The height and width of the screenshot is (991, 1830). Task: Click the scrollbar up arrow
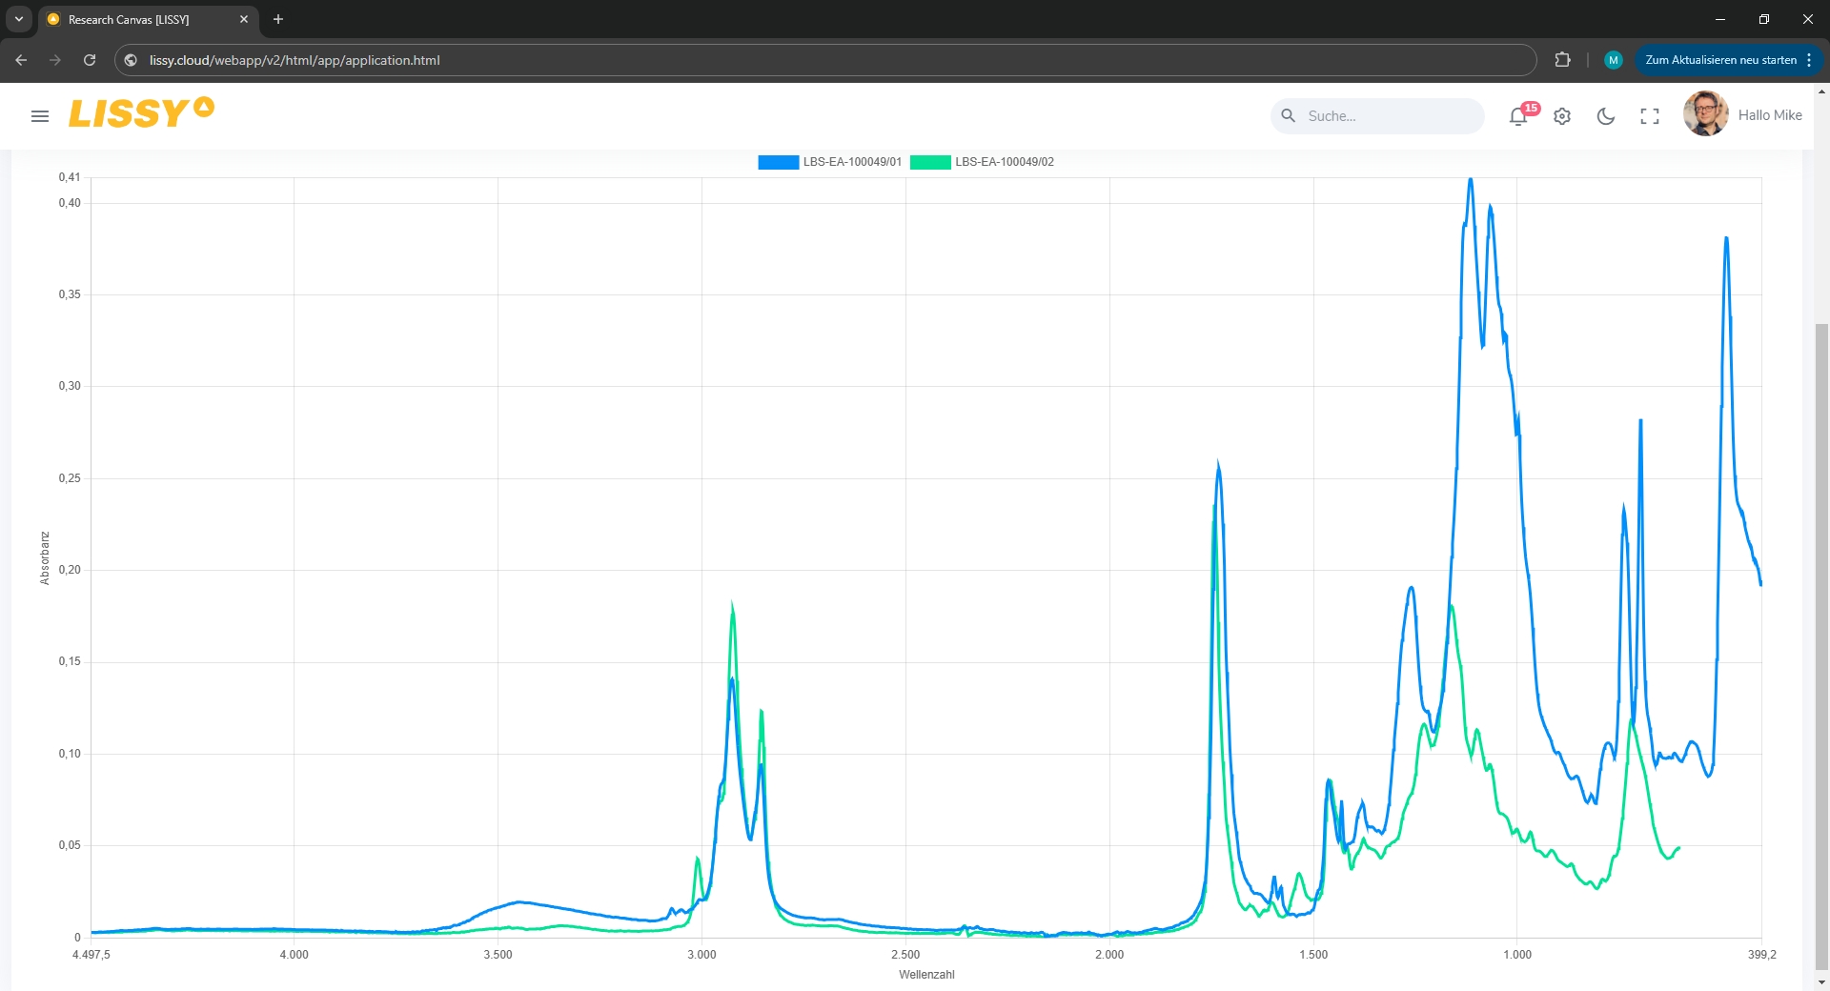tap(1822, 92)
